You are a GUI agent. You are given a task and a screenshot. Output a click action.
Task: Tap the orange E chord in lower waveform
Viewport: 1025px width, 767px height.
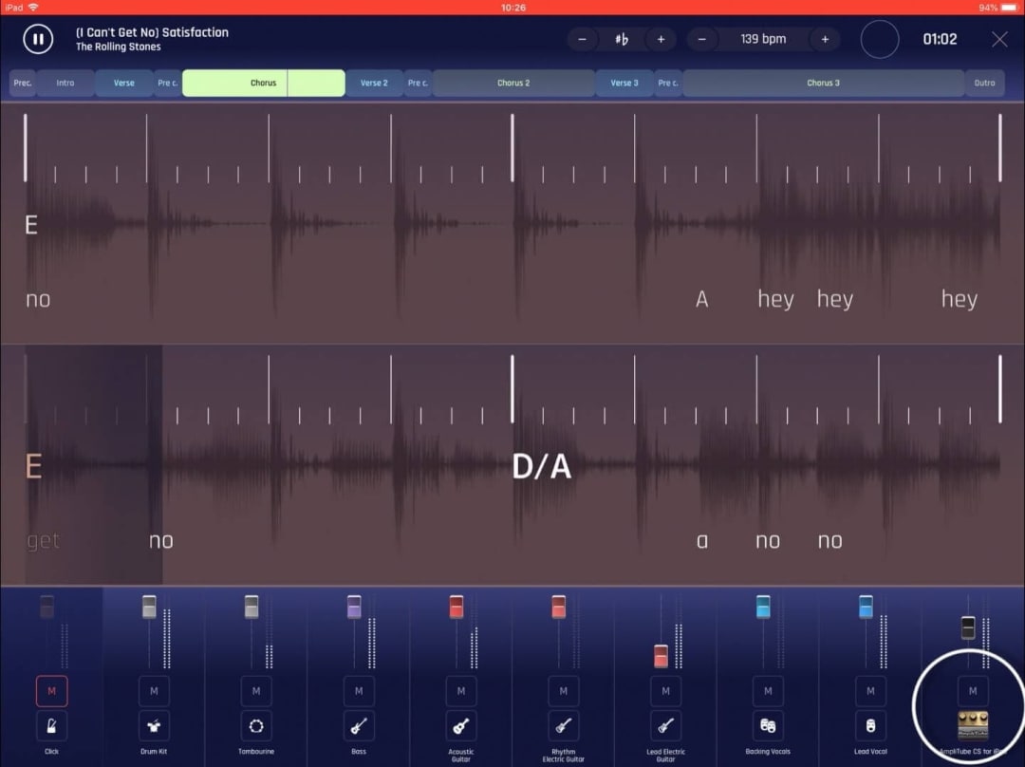(33, 467)
